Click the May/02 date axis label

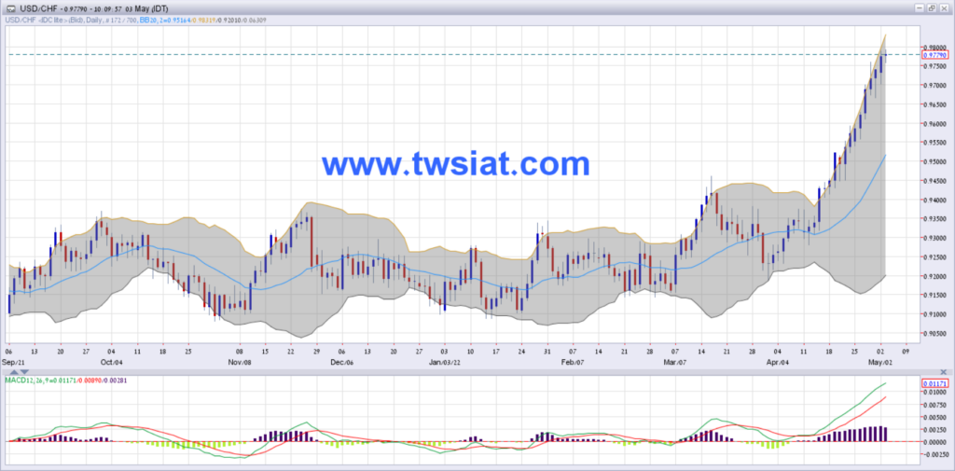(879, 362)
